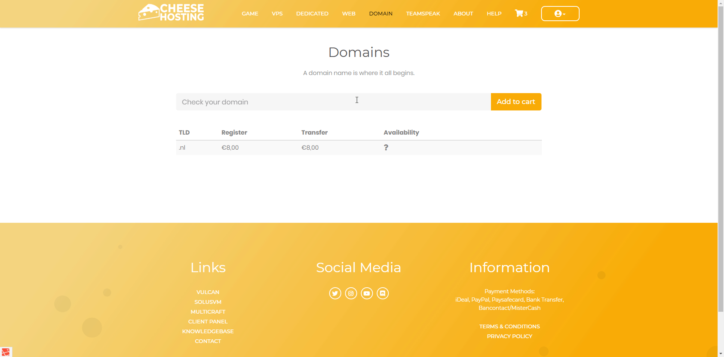
Task: Open the Instagram social media icon
Action: click(351, 293)
